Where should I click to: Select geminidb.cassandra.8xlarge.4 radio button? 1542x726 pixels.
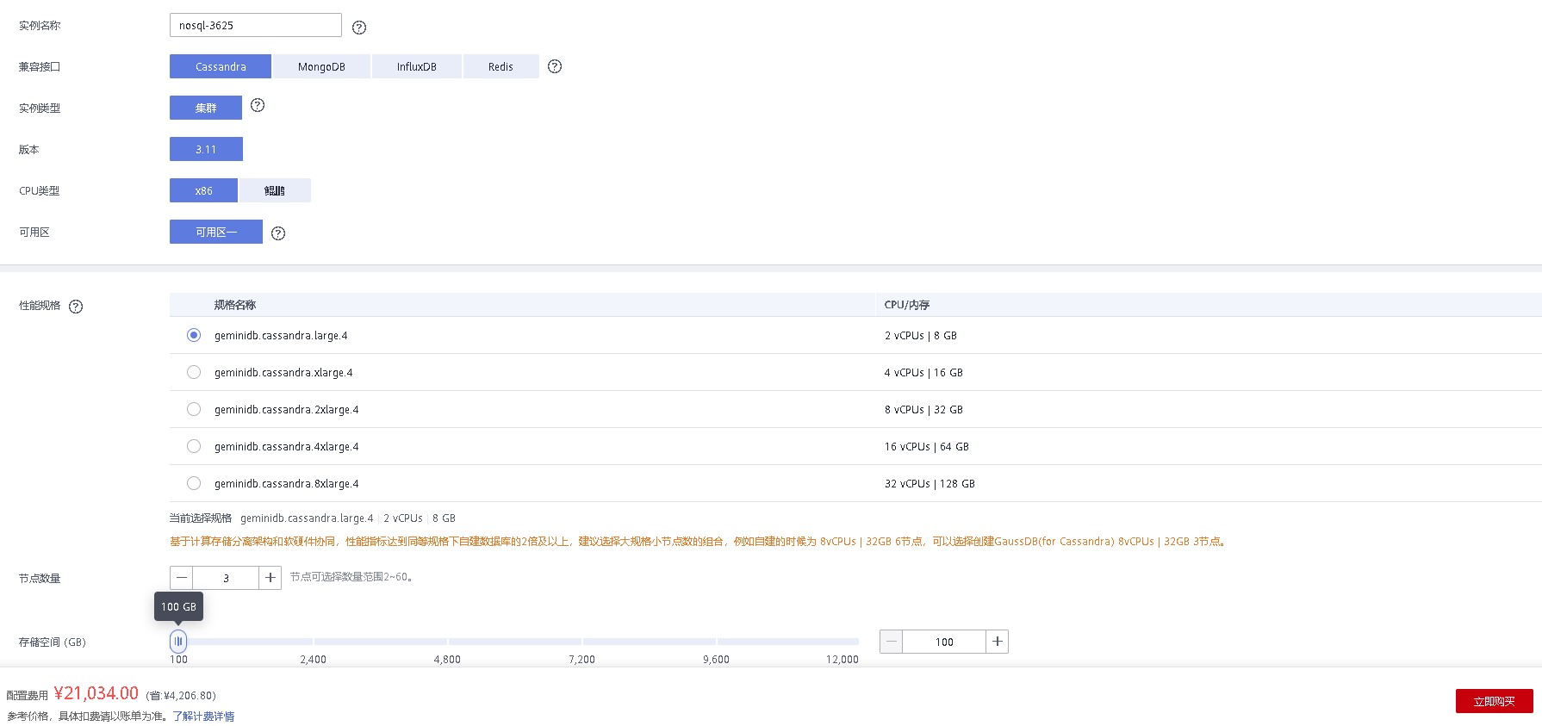194,483
